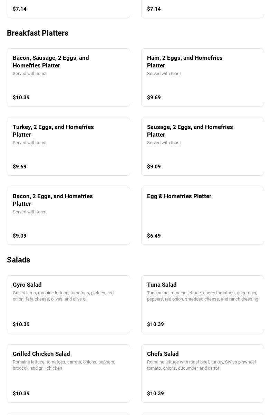
Task: Open the Egg & Homefries Platter card
Action: point(202,216)
